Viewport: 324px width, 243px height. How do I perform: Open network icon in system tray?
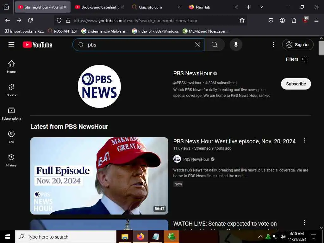(x=276, y=237)
